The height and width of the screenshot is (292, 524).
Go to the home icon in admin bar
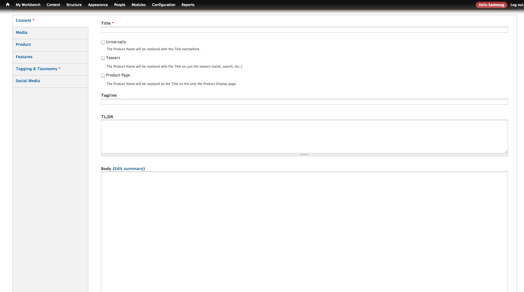(x=8, y=4)
